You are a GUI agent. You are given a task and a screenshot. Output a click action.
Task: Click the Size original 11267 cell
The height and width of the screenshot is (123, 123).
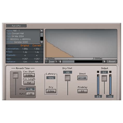coord(25,59)
